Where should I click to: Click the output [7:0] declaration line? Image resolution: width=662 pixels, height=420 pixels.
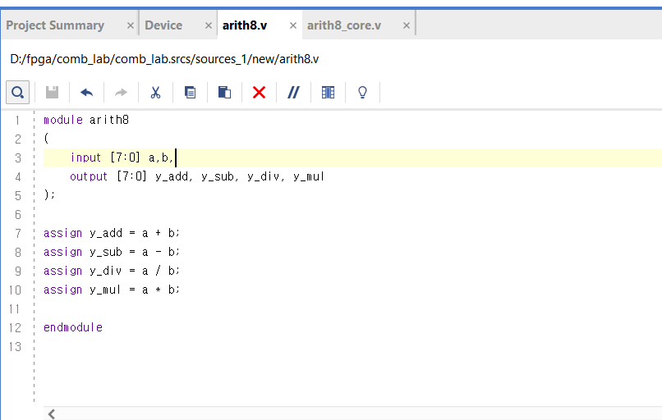click(197, 176)
